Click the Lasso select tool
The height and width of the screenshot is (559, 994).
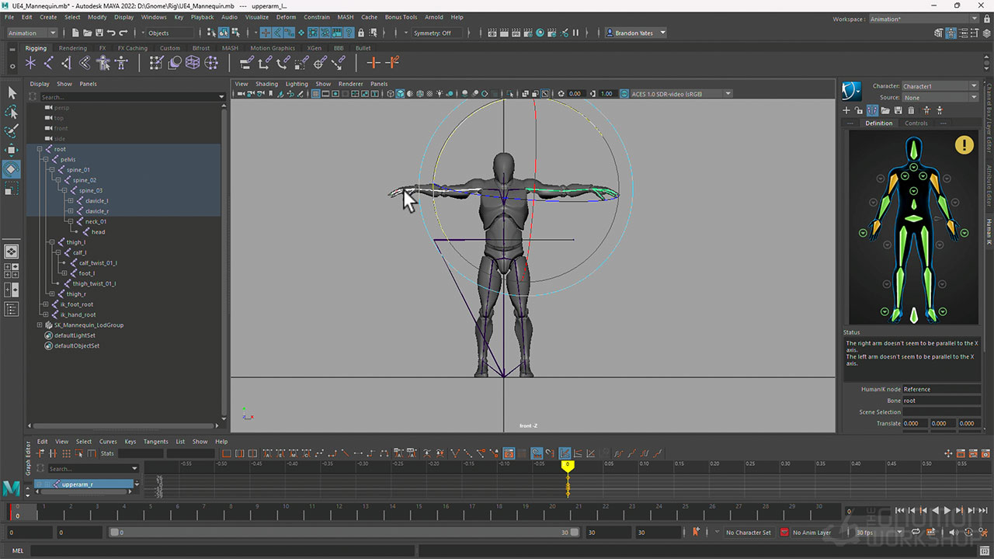coord(12,112)
